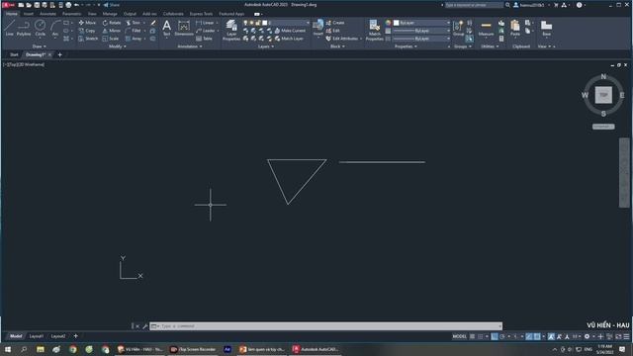Open Chrome from the Windows taskbar
The height and width of the screenshot is (356, 633).
point(73,349)
